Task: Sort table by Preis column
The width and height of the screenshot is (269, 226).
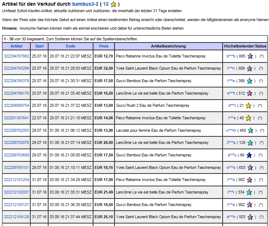Action: tap(103, 46)
